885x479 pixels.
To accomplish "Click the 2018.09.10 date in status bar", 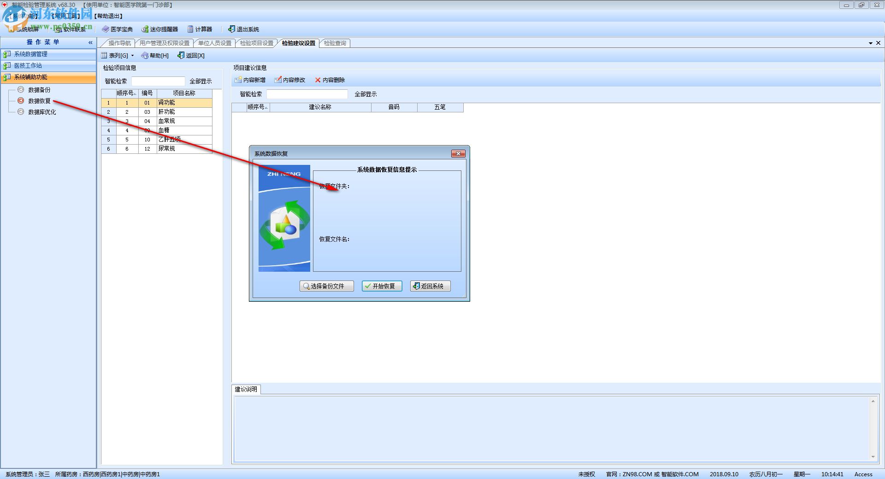I will [724, 474].
